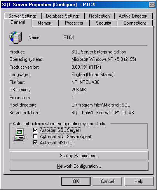Click the server name value PTC4
This screenshot has height=190, width=157.
[x=69, y=37]
